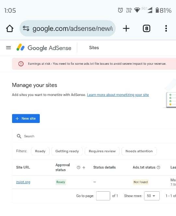The width and height of the screenshot is (176, 216).
Task: Open Learn more about monetizing your site
Action: (x=118, y=95)
